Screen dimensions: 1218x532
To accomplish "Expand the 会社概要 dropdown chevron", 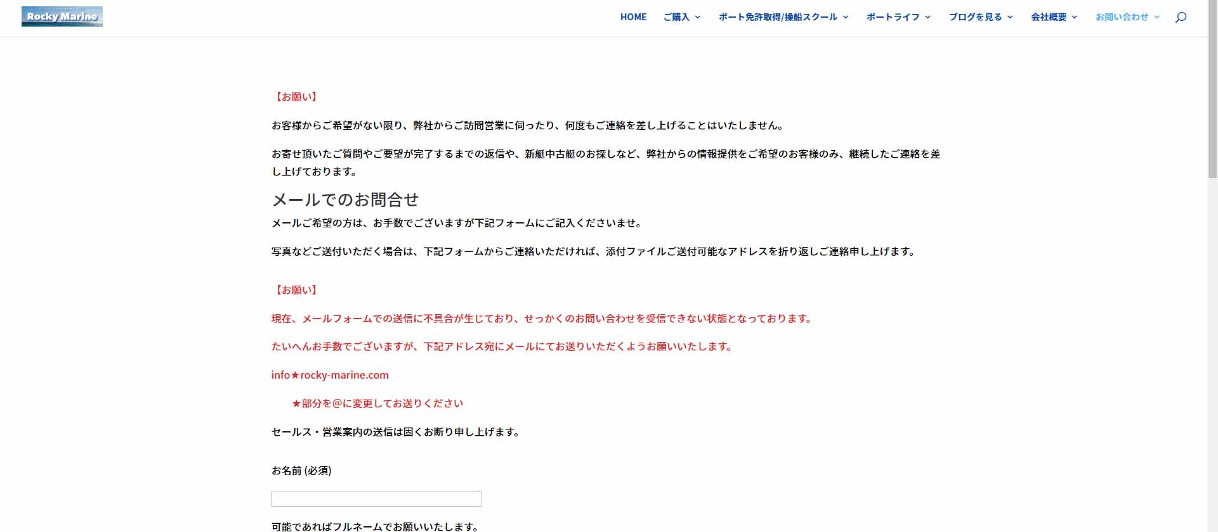I will (1075, 17).
